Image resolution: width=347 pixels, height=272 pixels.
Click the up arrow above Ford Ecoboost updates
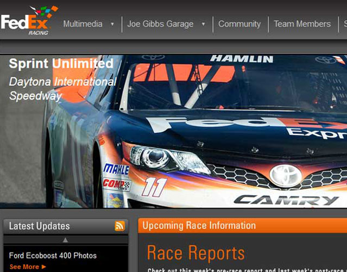65,240
